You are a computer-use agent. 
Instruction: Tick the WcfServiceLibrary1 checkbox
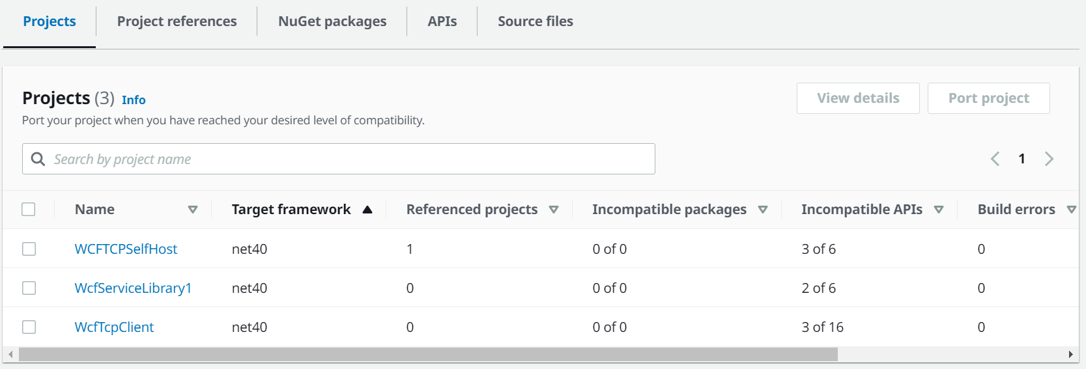pos(29,288)
